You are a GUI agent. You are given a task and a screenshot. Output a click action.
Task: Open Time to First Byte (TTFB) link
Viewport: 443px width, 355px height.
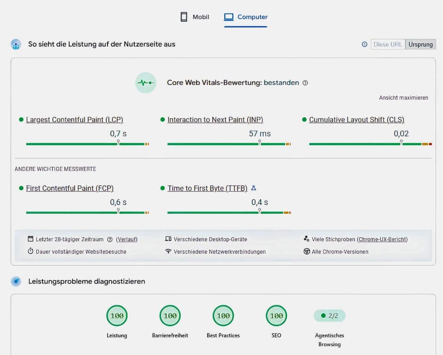click(x=207, y=188)
